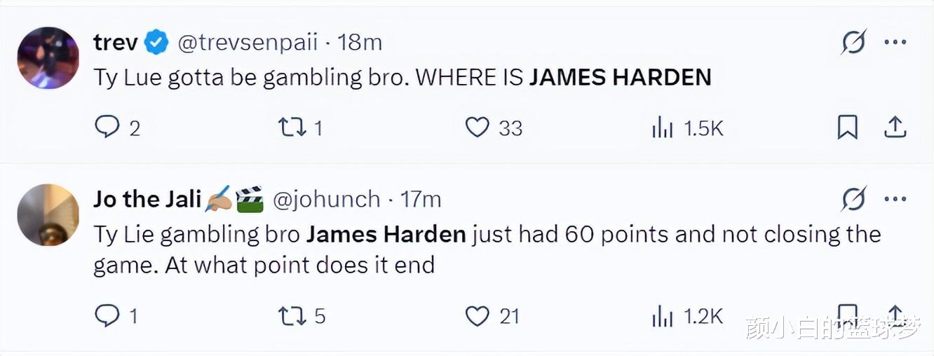Open Grok explain icon on trev's tweet

click(853, 43)
